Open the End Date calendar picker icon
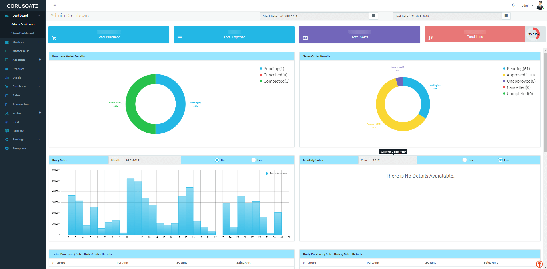 coord(506,16)
